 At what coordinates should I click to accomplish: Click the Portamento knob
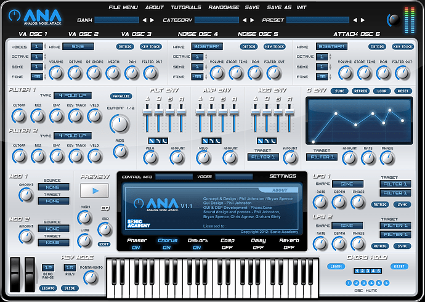pyautogui.click(x=91, y=277)
